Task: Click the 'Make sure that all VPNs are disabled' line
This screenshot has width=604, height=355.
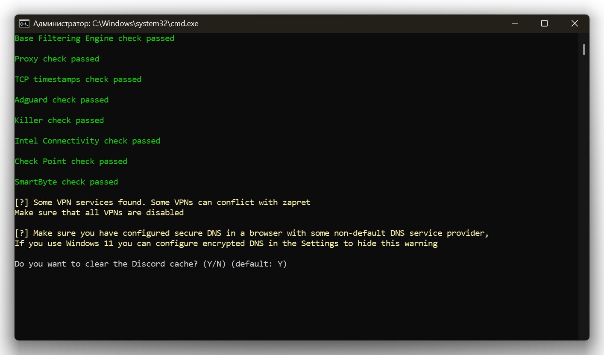Action: tap(99, 213)
